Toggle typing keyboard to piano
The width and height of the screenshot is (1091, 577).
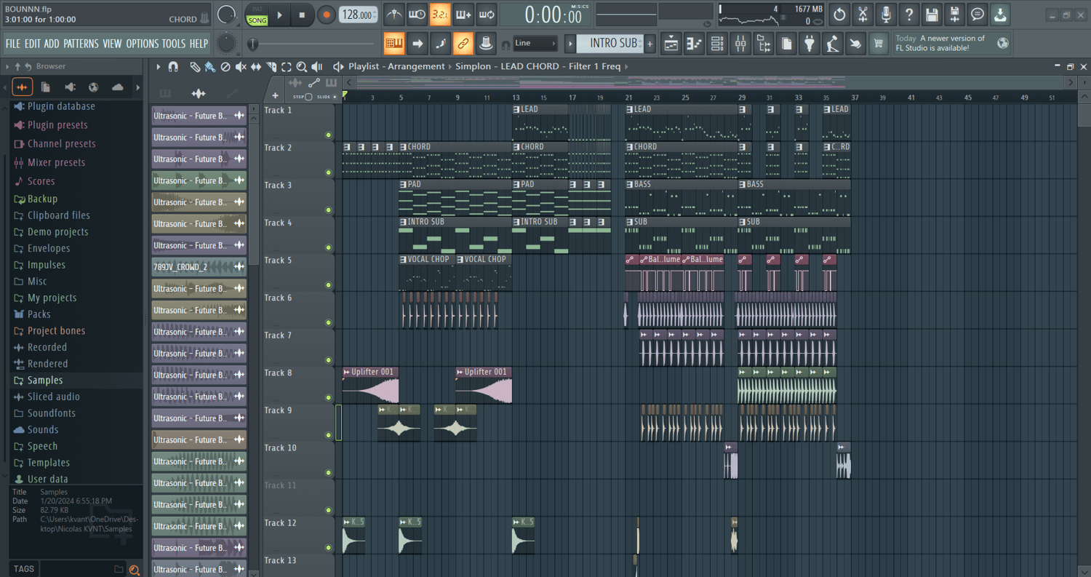[x=393, y=44]
